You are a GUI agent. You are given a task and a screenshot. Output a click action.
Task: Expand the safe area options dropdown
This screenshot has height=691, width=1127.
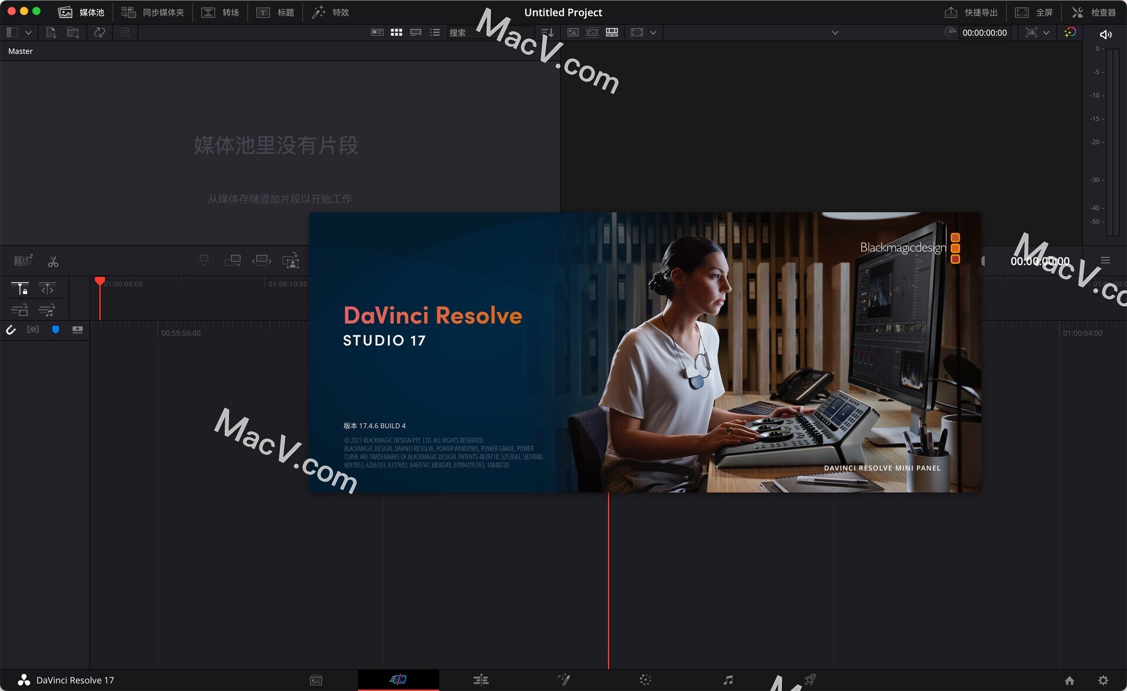[x=1046, y=33]
